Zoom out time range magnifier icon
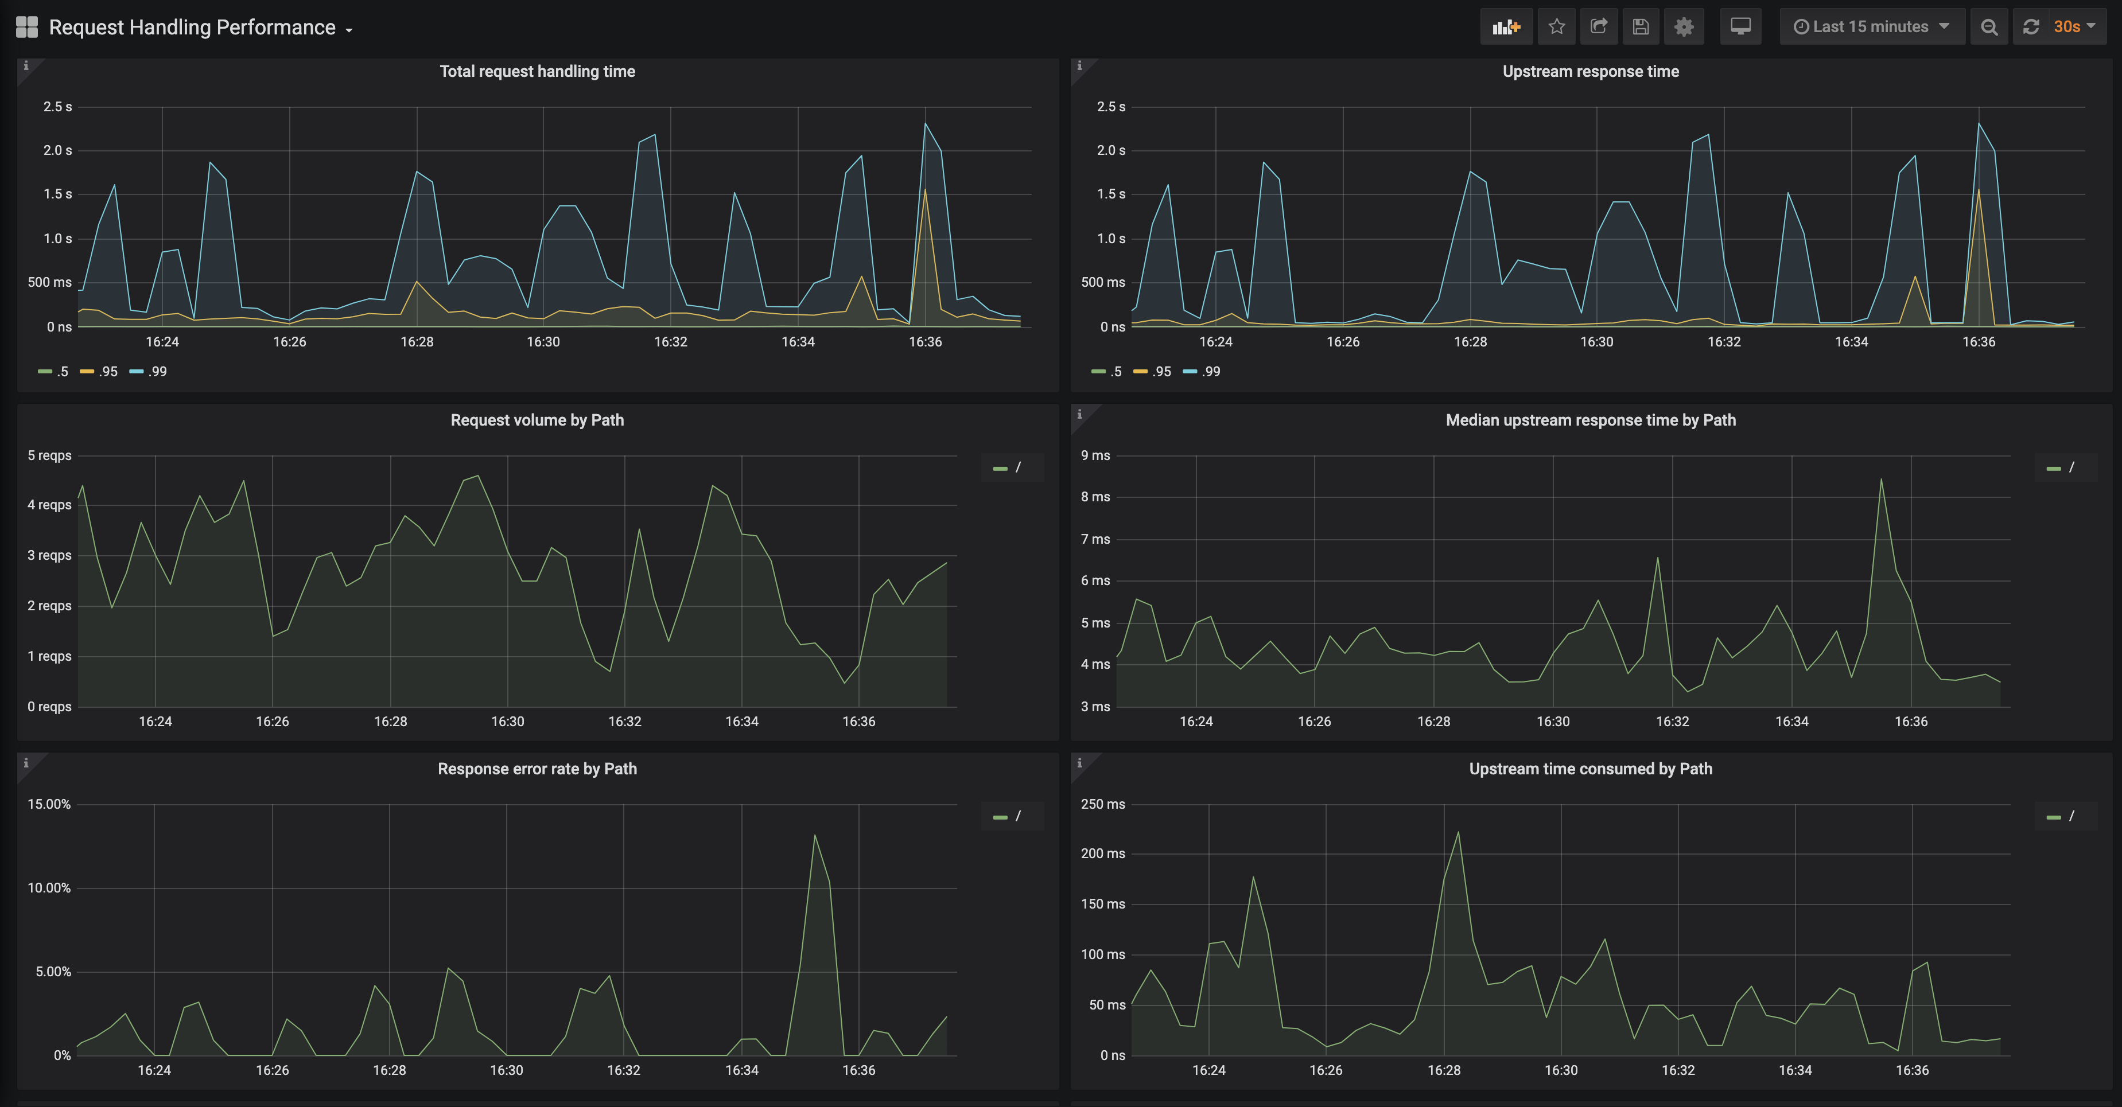The image size is (2122, 1107). (x=1988, y=27)
